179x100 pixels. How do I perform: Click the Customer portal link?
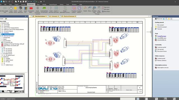pyautogui.click(x=162, y=47)
